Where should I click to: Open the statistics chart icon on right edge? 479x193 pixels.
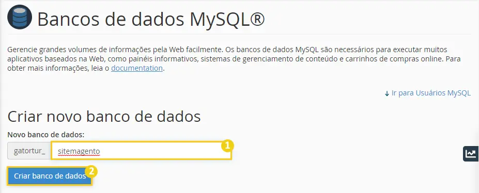click(x=471, y=154)
